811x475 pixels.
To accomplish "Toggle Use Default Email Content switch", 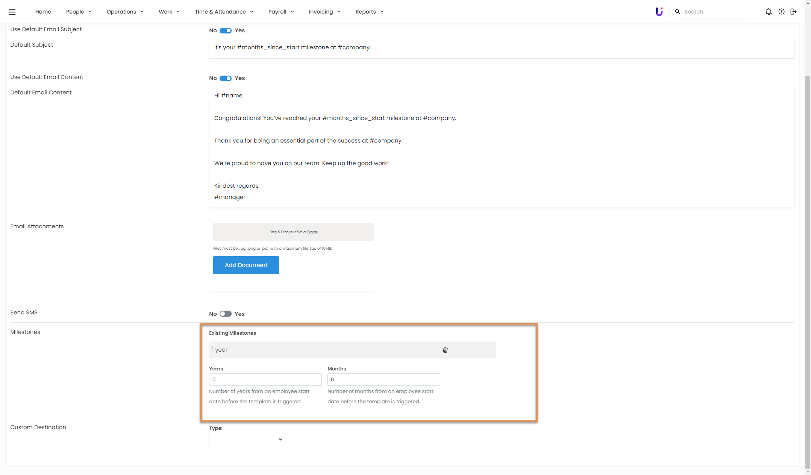I will pyautogui.click(x=226, y=78).
